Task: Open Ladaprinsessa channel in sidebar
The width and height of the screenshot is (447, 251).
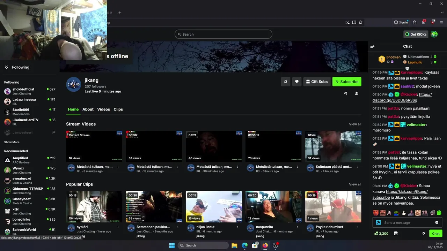Action: click(30, 101)
